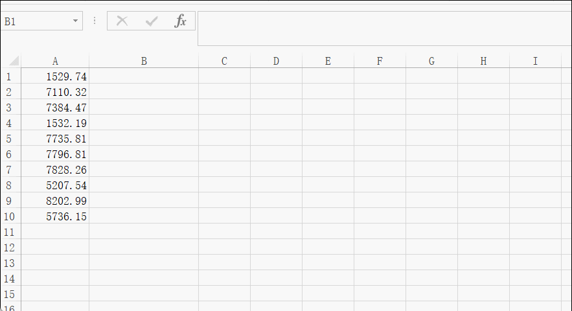Image resolution: width=572 pixels, height=311 pixels.
Task: Click the Enter checkmark icon in formula bar
Action: (152, 21)
